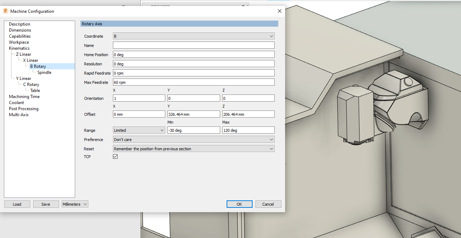
Task: Select C Rotary tree node
Action: pos(31,85)
